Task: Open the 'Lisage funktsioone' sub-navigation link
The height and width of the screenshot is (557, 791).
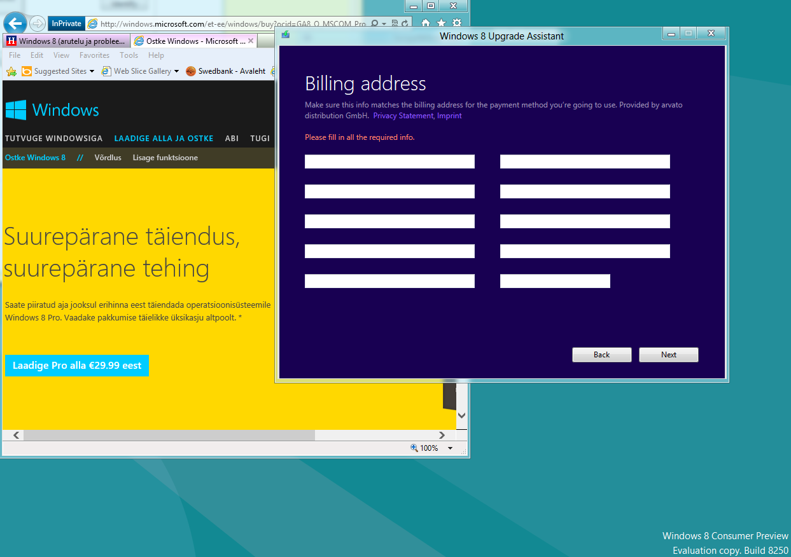Action: (165, 158)
